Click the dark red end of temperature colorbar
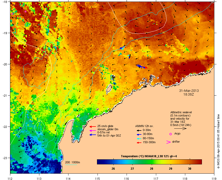The height and width of the screenshot is (180, 222). [200, 162]
